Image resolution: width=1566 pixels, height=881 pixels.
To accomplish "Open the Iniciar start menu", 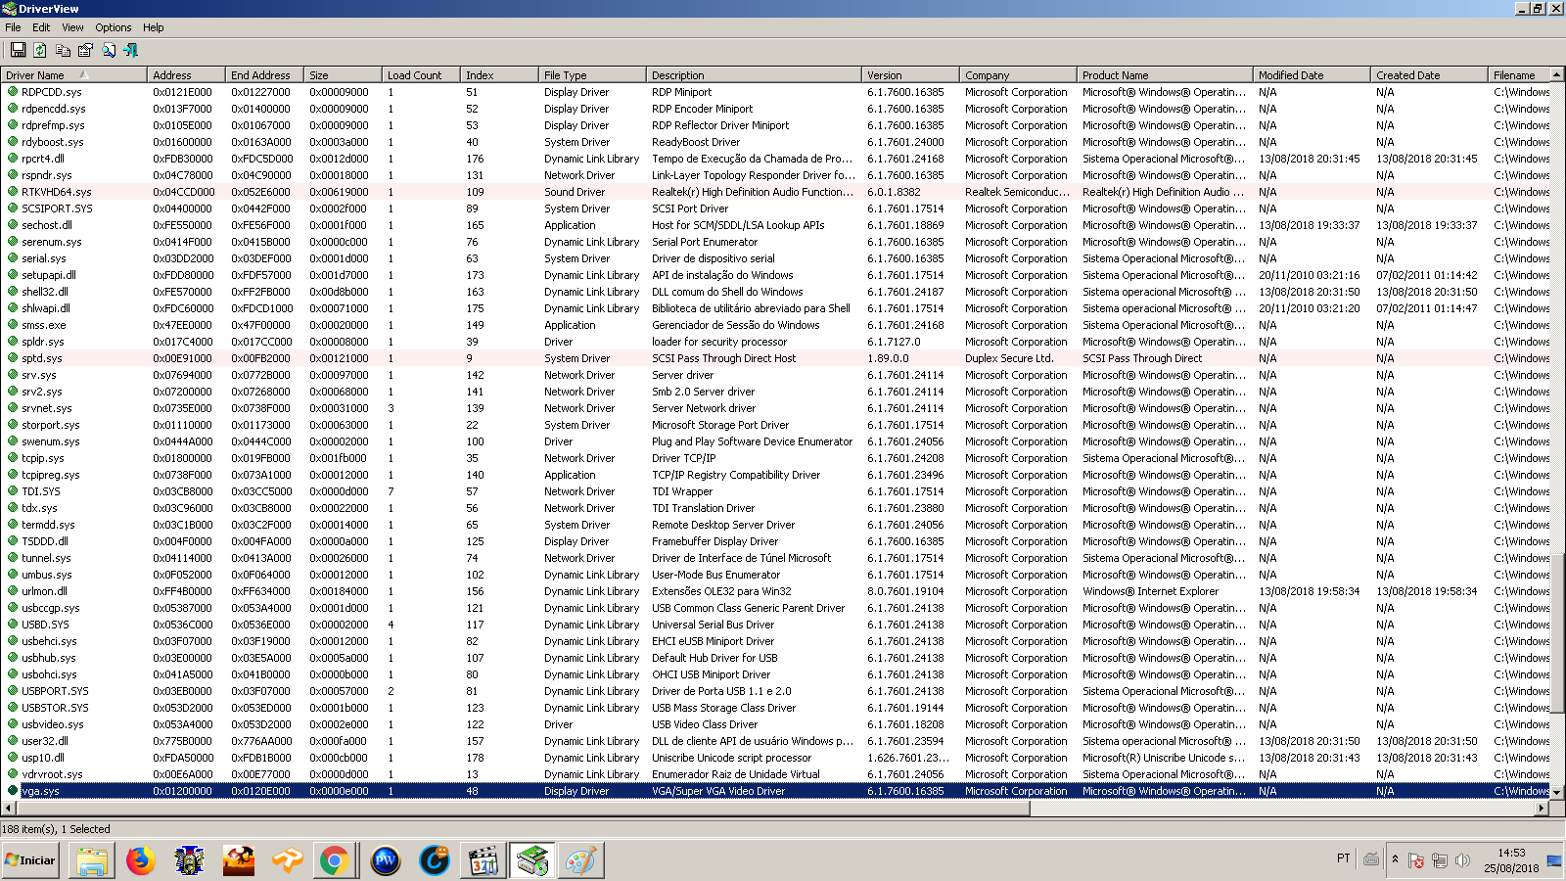I will click(30, 860).
